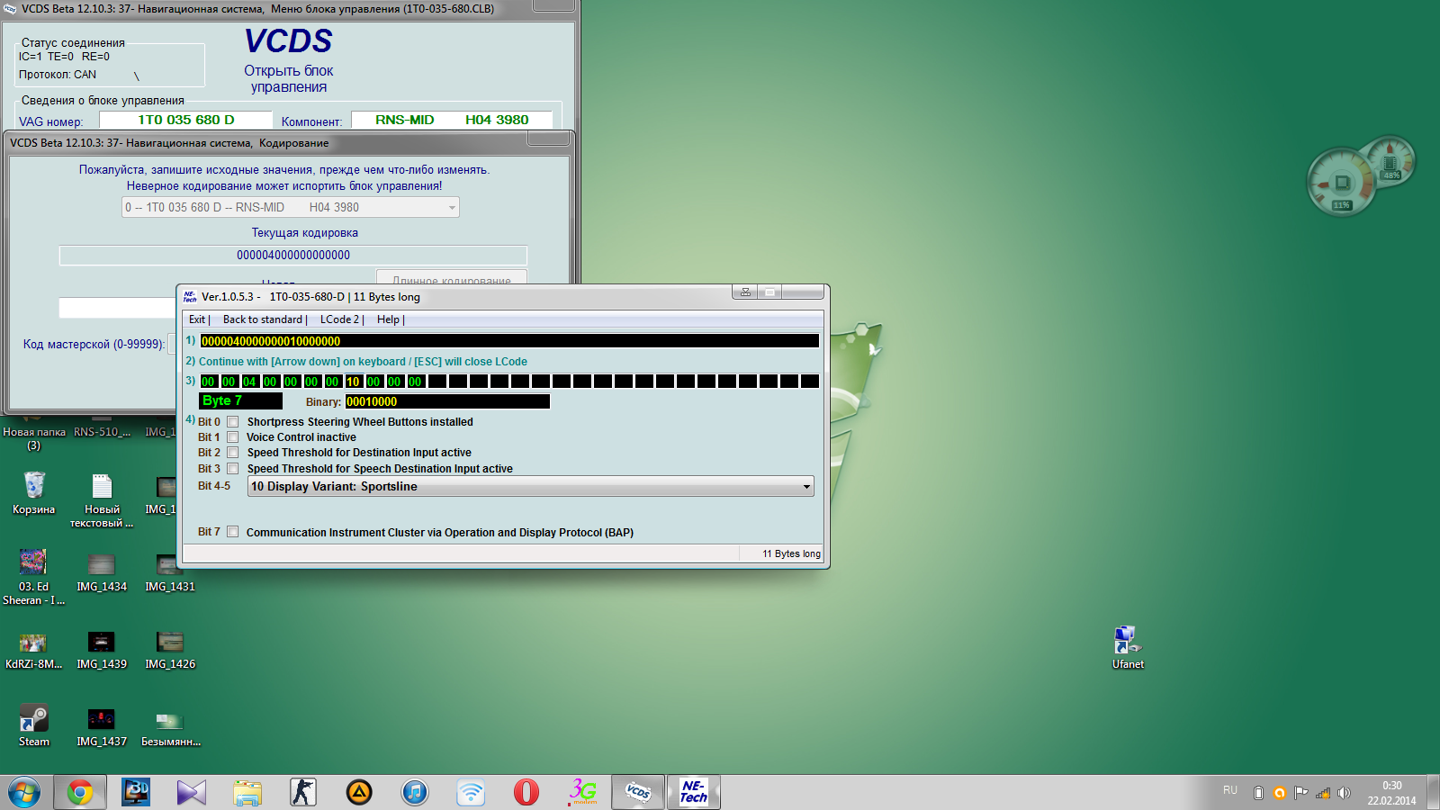Open the Help menu in LCode

(388, 319)
